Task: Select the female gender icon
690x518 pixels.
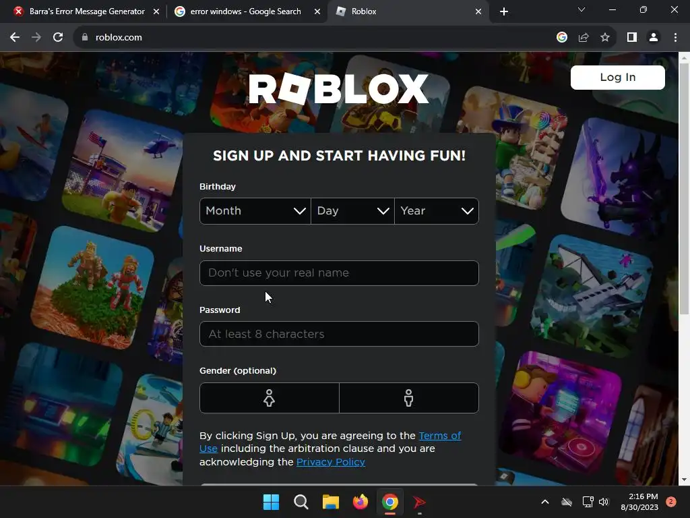Action: coord(270,398)
